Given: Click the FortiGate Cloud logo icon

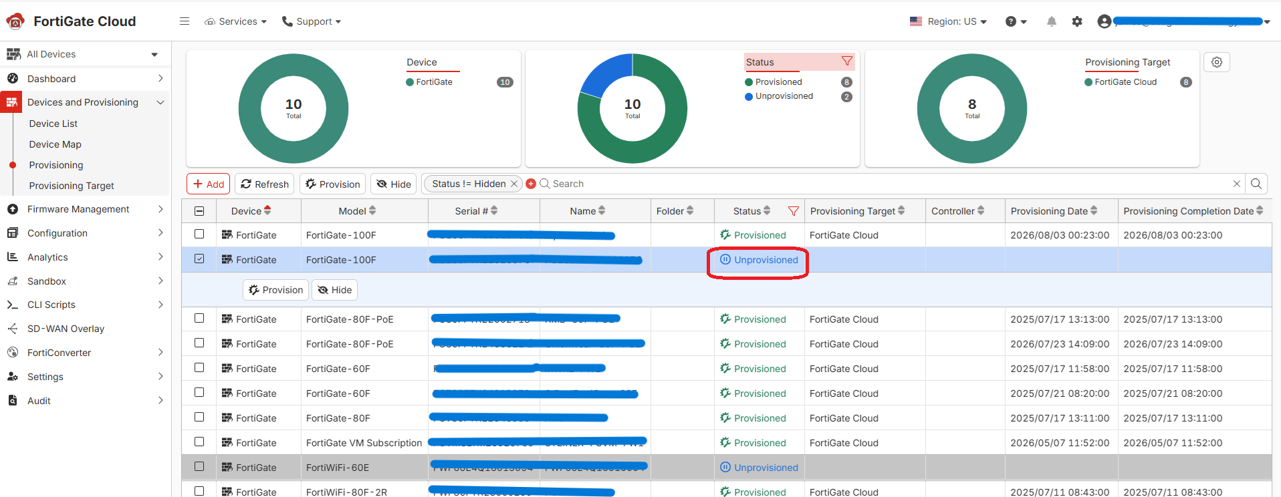Looking at the screenshot, I should pos(15,21).
